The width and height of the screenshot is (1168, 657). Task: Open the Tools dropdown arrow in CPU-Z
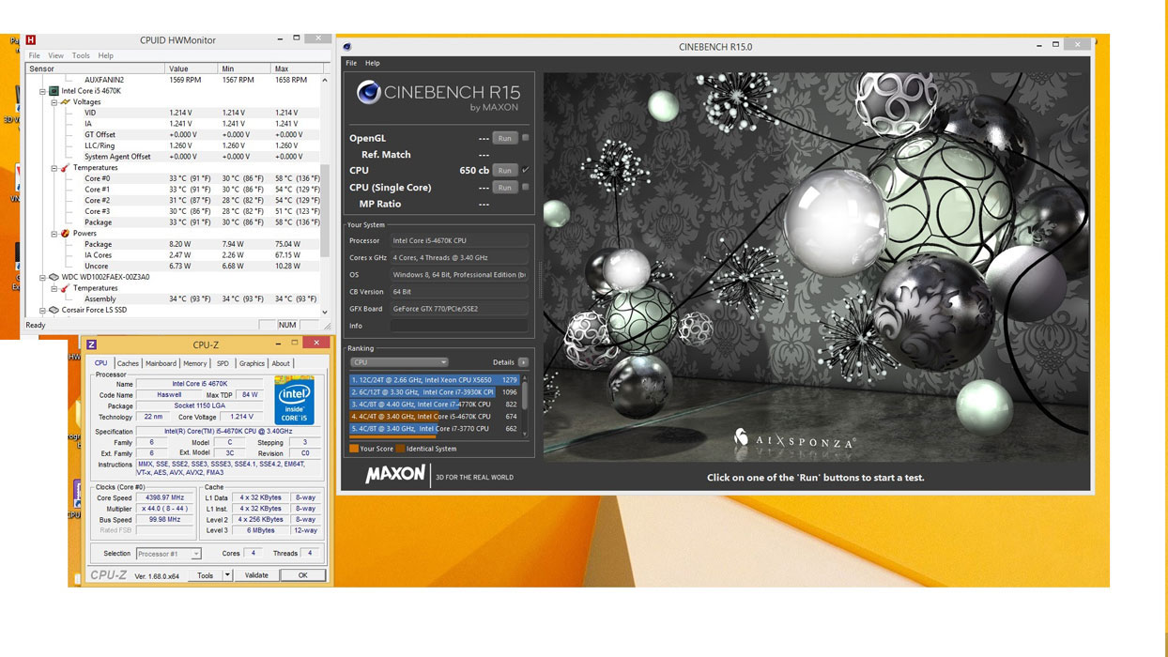pos(227,575)
